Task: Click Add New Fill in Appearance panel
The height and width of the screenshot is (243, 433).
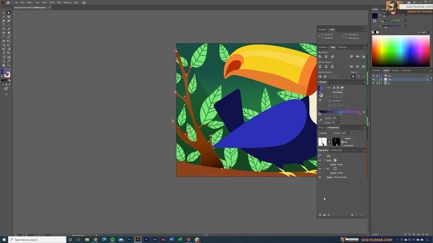Action: tap(324, 215)
